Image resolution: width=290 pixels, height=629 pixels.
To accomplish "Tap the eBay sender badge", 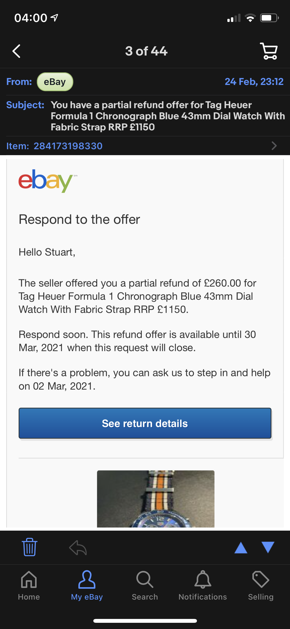I will click(55, 82).
